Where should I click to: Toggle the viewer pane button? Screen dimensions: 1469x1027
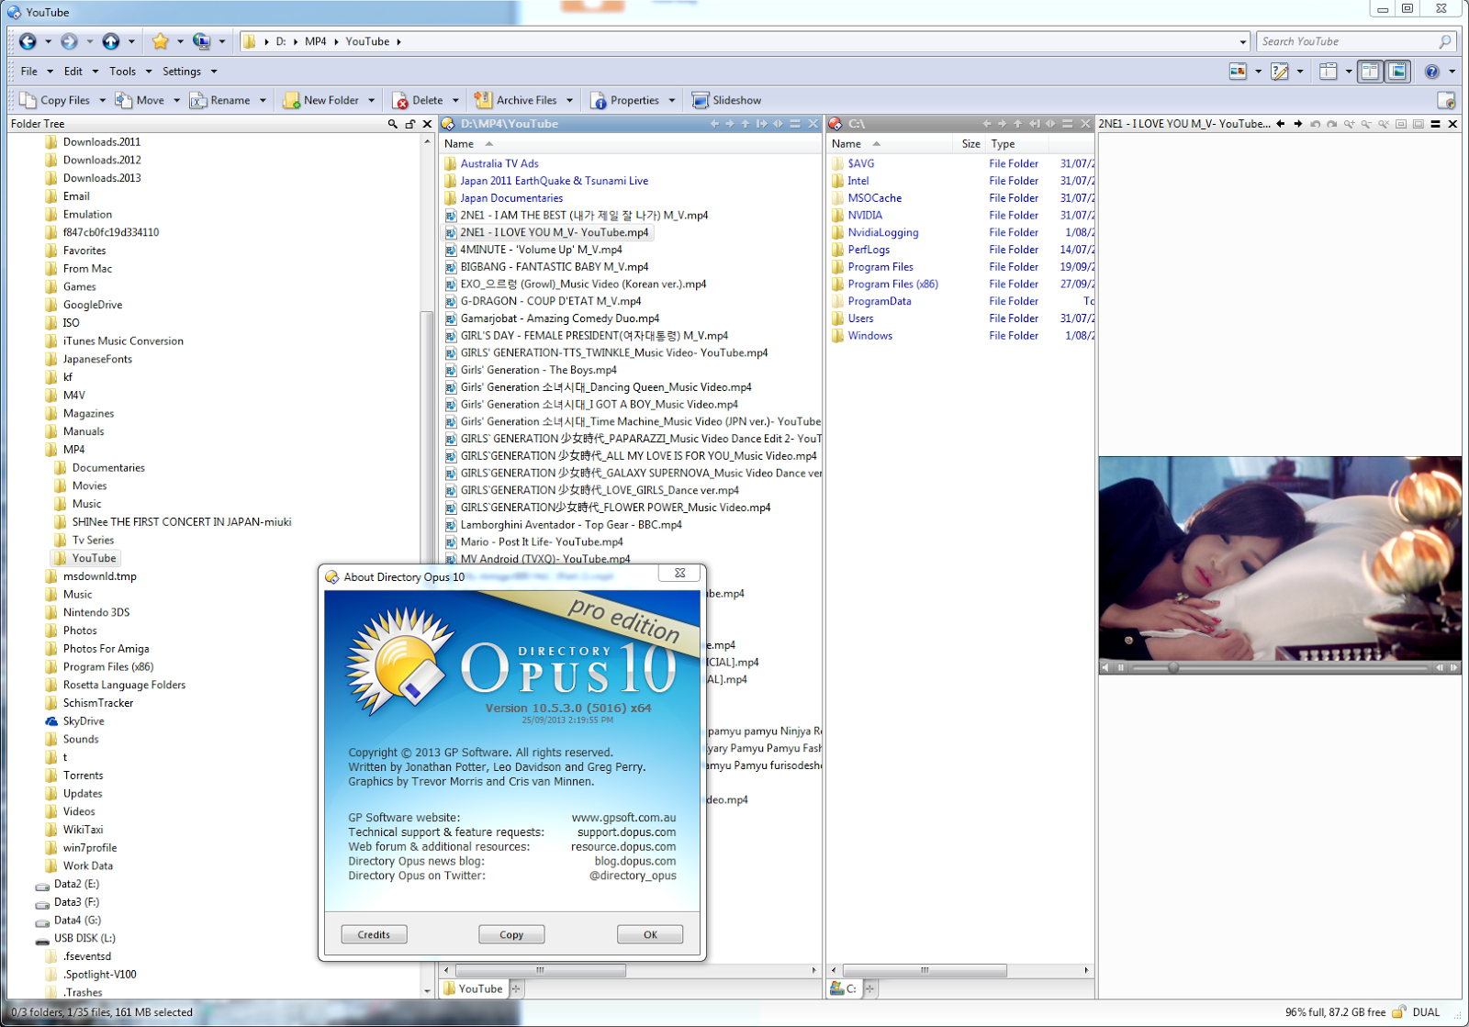1397,71
